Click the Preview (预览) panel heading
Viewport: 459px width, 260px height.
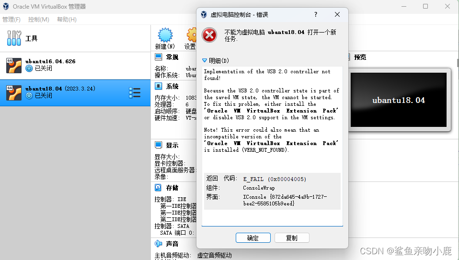coord(360,57)
